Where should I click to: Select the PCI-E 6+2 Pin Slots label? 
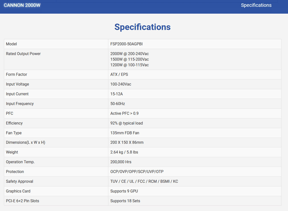(22, 201)
